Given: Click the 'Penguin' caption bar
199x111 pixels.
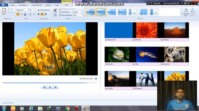Looking at the screenshot, I should coord(145,88).
